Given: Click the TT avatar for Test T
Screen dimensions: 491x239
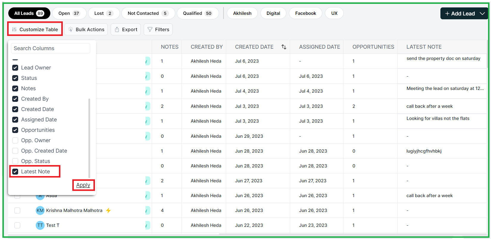Looking at the screenshot, I should (x=40, y=225).
